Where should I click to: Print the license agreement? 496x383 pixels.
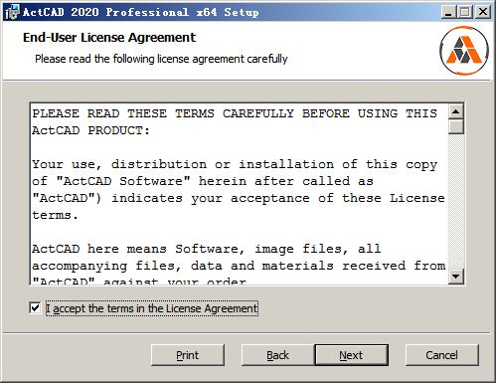(188, 355)
